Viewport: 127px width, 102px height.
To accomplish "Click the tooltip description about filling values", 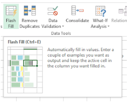I will click(x=81, y=58).
